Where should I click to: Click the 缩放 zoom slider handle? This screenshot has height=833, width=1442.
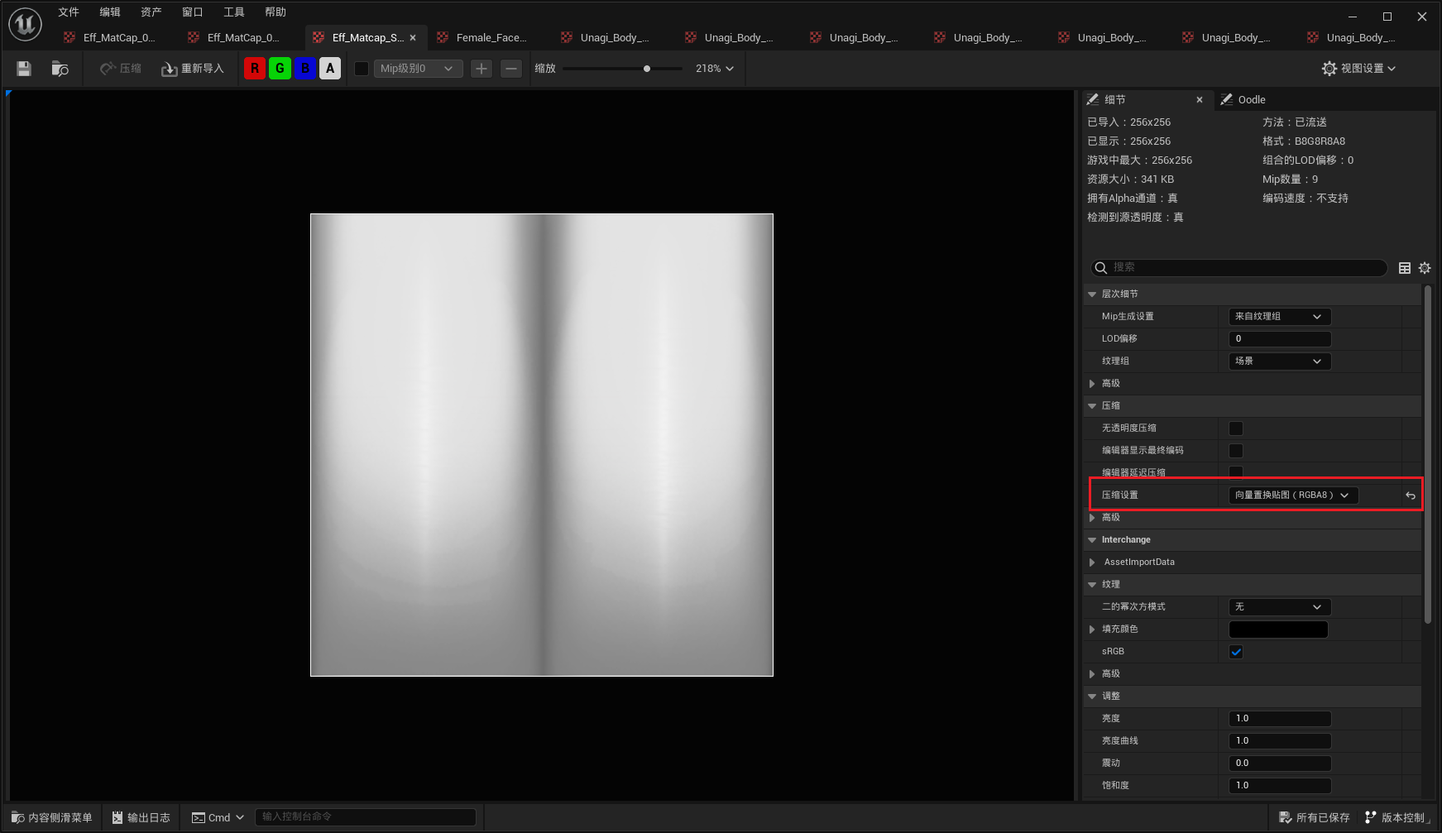tap(647, 69)
